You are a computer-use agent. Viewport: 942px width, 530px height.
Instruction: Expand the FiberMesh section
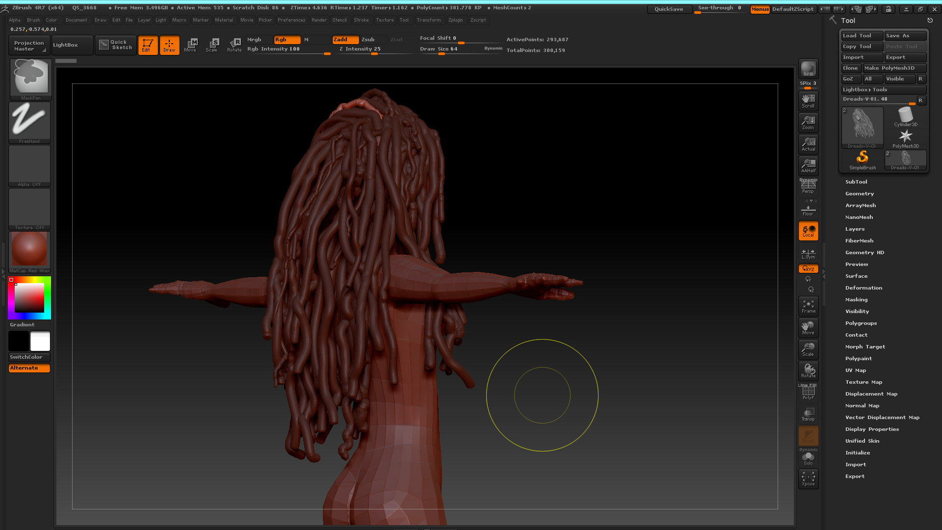pos(859,240)
